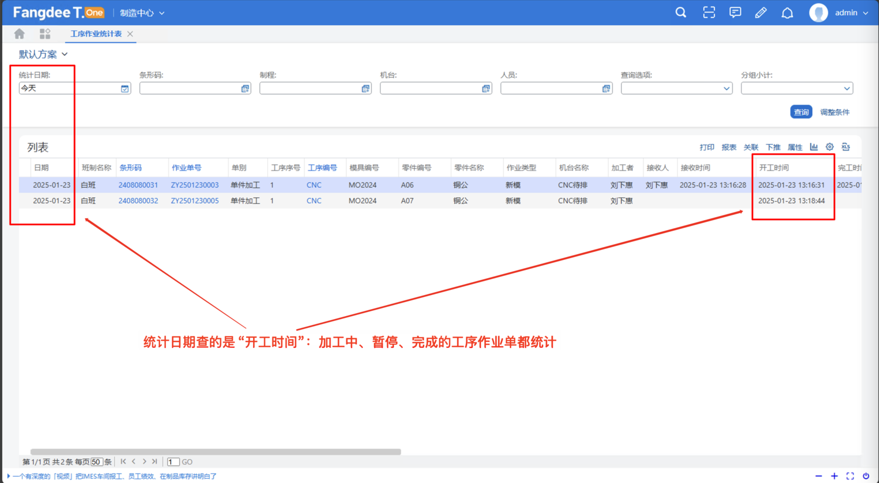Click the GO page jump button
Viewport: 879px width, 483px height.
(187, 462)
